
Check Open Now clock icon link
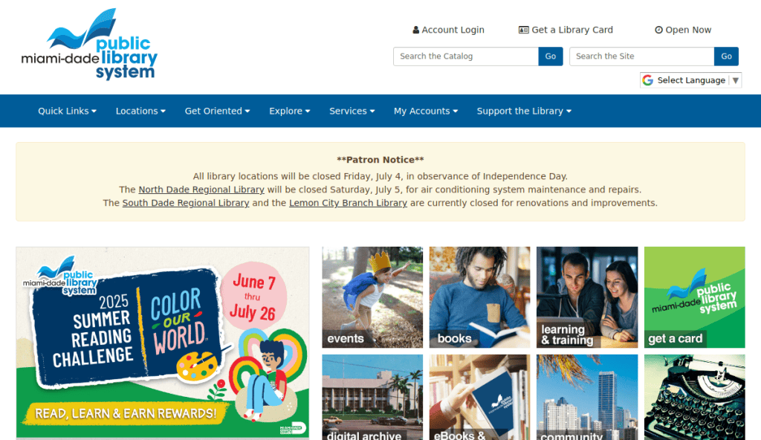coord(683,30)
